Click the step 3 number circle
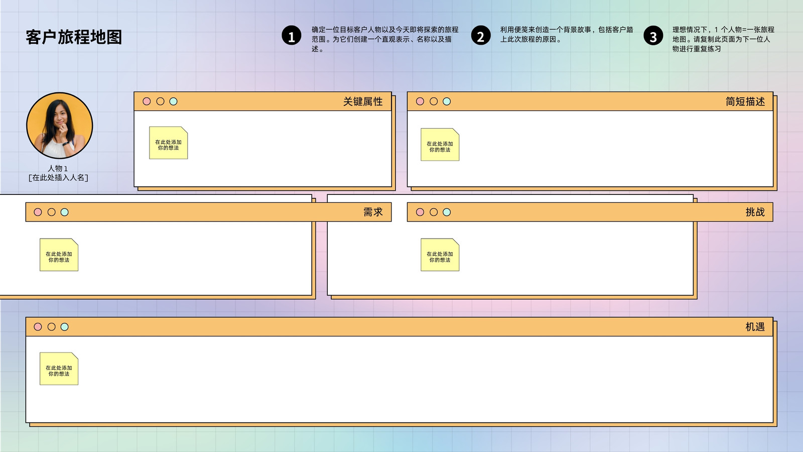The width and height of the screenshot is (803, 452). point(653,36)
